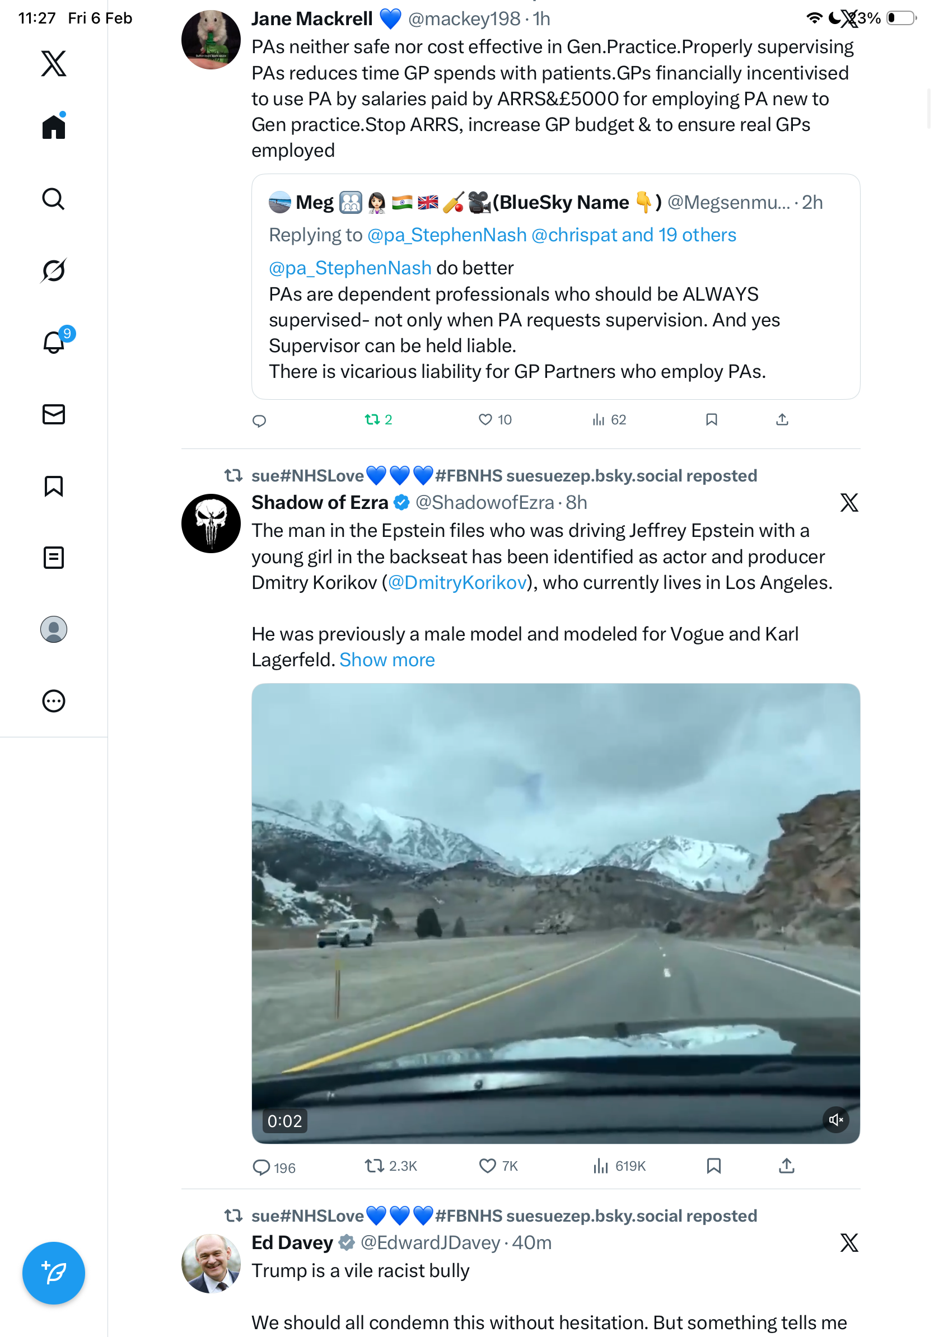The height and width of the screenshot is (1337, 934).
Task: Expand post with Show more
Action: (x=386, y=660)
